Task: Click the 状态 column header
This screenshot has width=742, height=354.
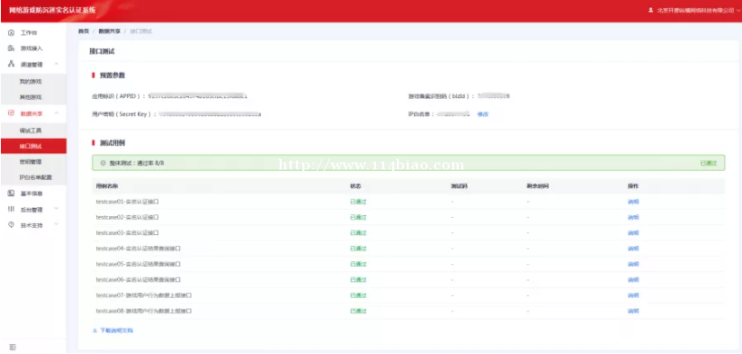Action: coord(355,186)
